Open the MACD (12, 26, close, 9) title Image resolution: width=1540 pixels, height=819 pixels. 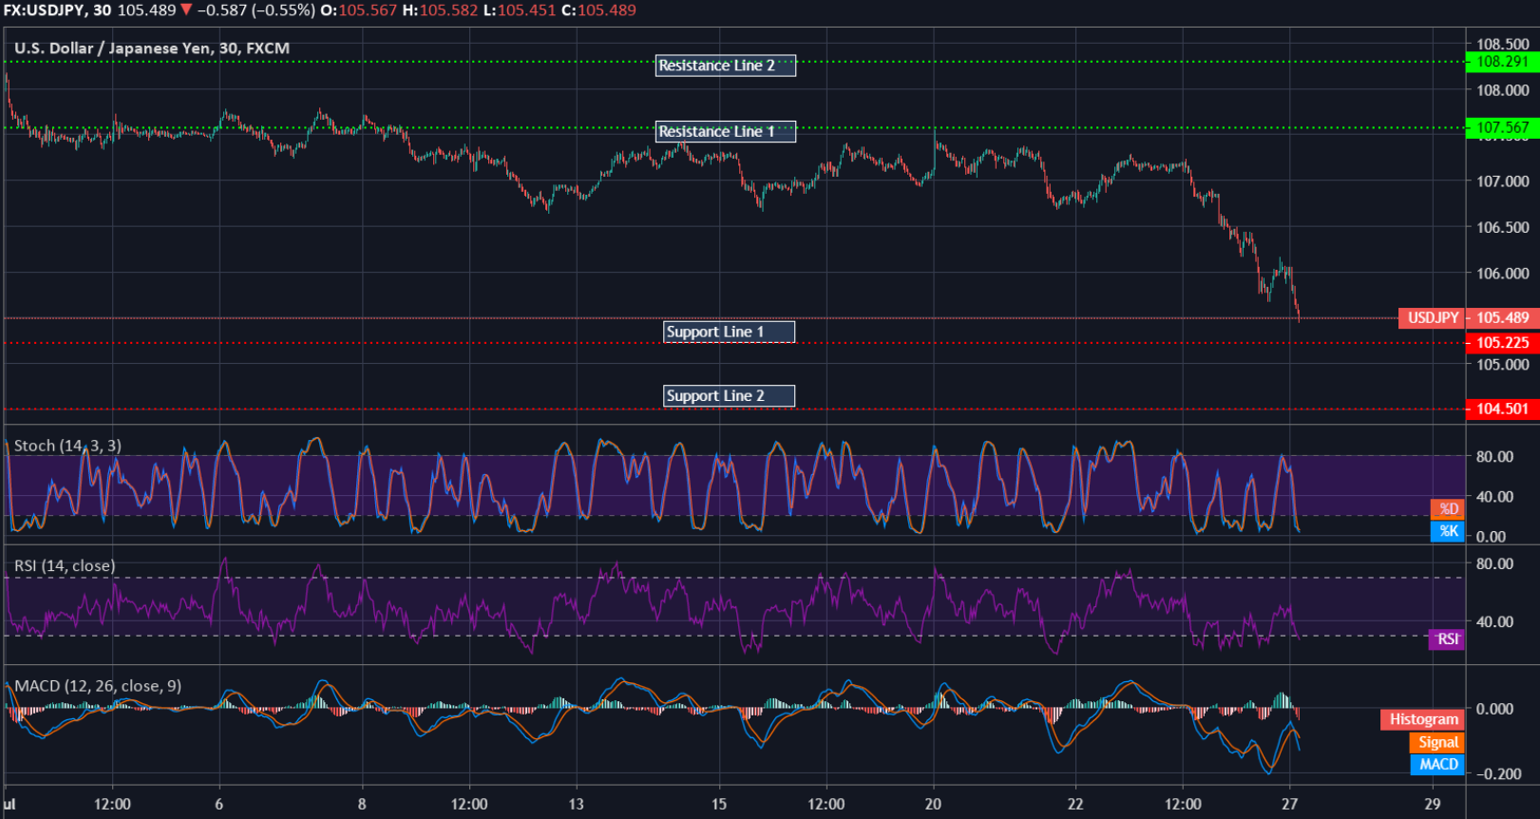[98, 685]
